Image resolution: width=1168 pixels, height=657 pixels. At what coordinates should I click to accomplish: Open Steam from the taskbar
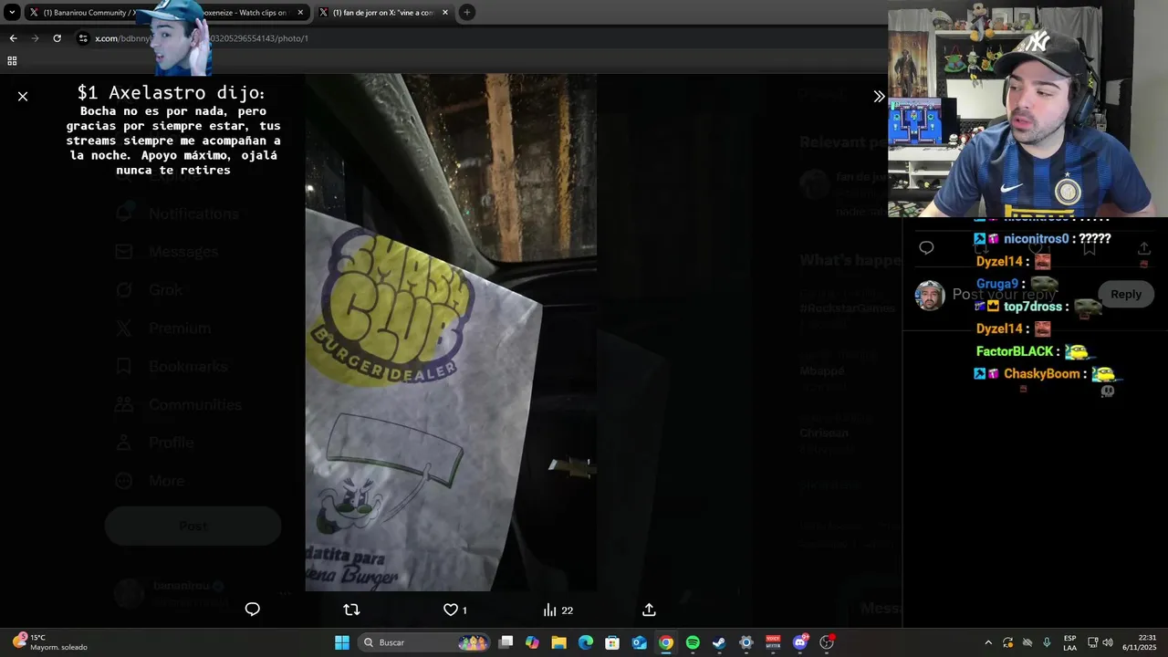(719, 642)
